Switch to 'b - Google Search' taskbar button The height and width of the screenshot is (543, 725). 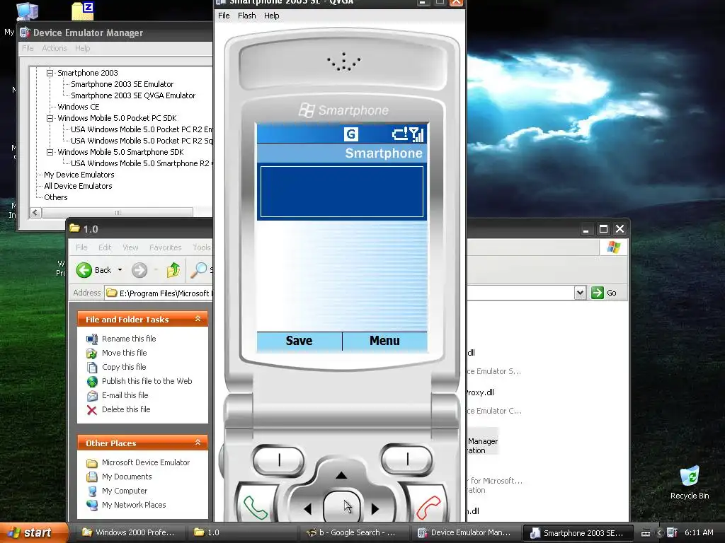355,533
